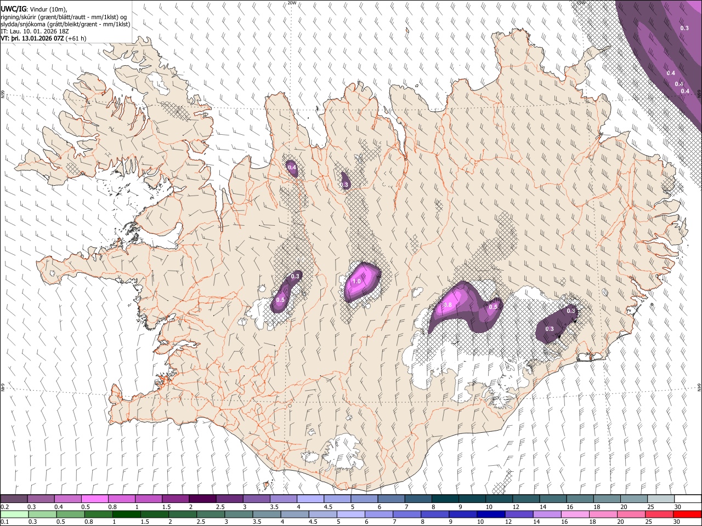Click the dark teal snow swatch starting at 8
Viewport: 702px width, 526px height.
tap(444, 499)
